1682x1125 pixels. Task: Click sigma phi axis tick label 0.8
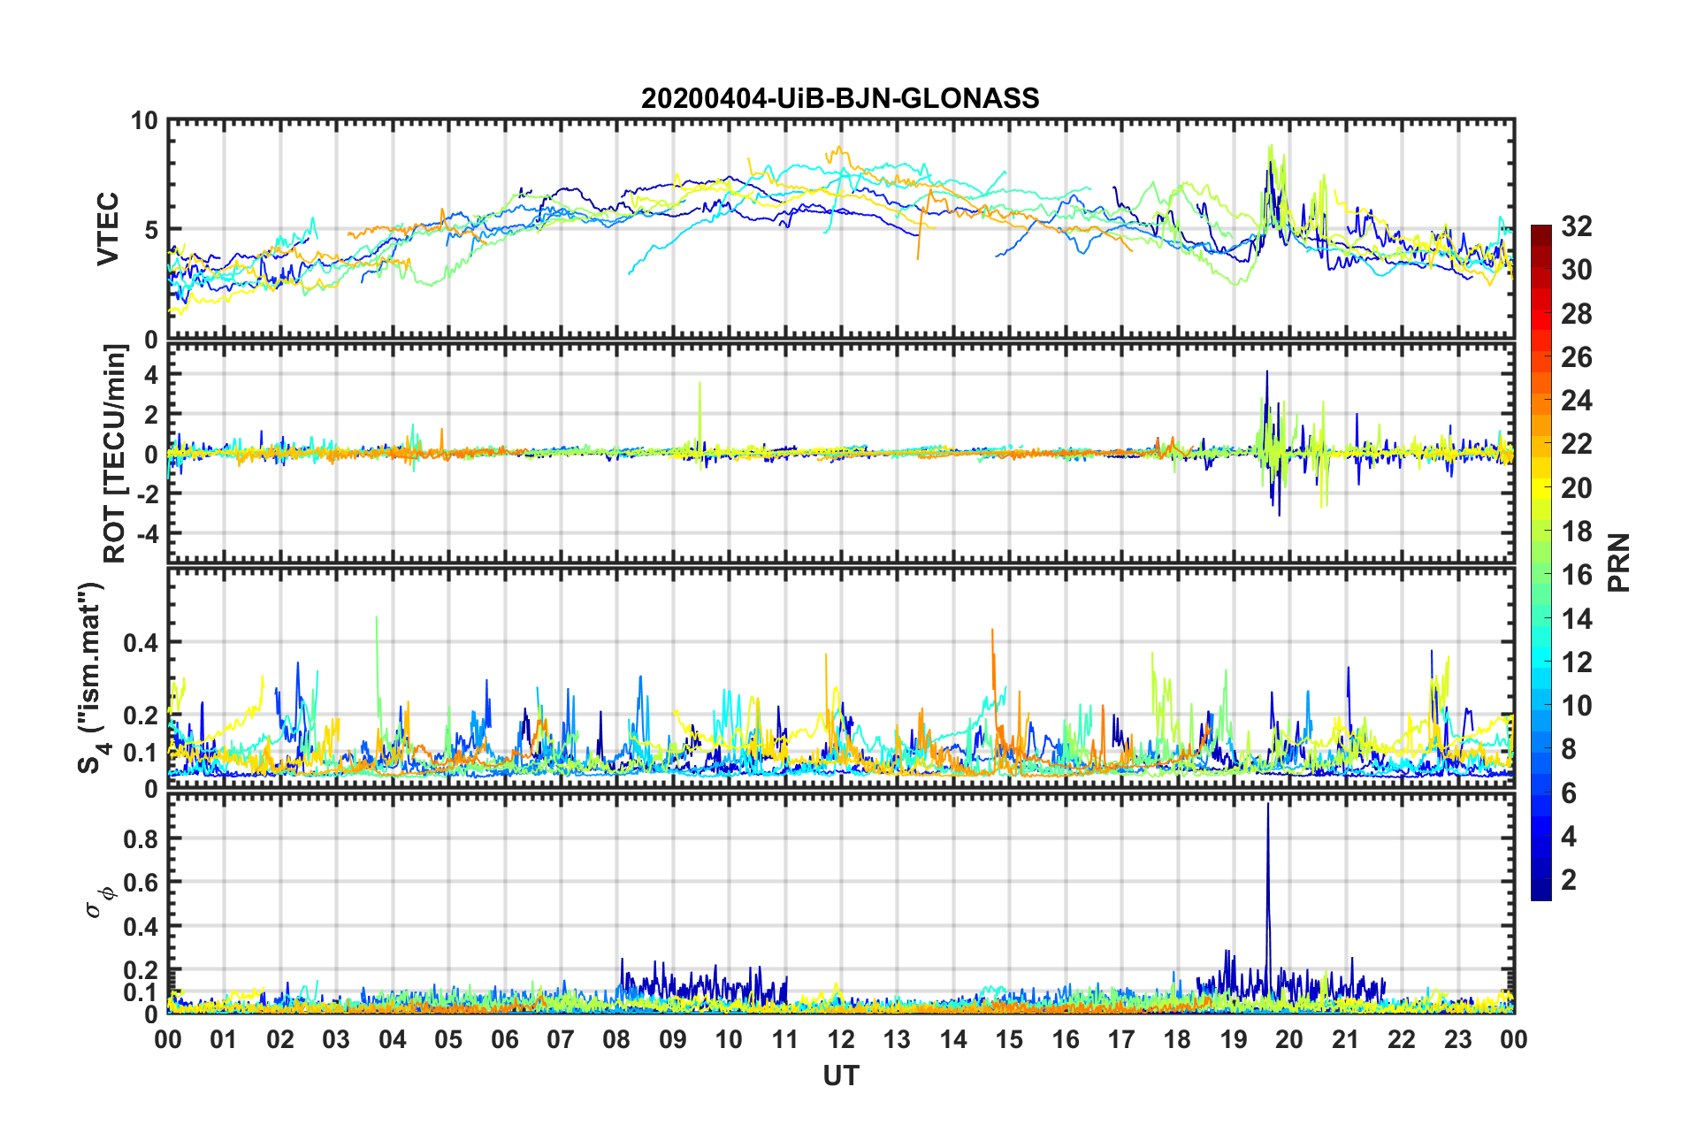[x=141, y=838]
